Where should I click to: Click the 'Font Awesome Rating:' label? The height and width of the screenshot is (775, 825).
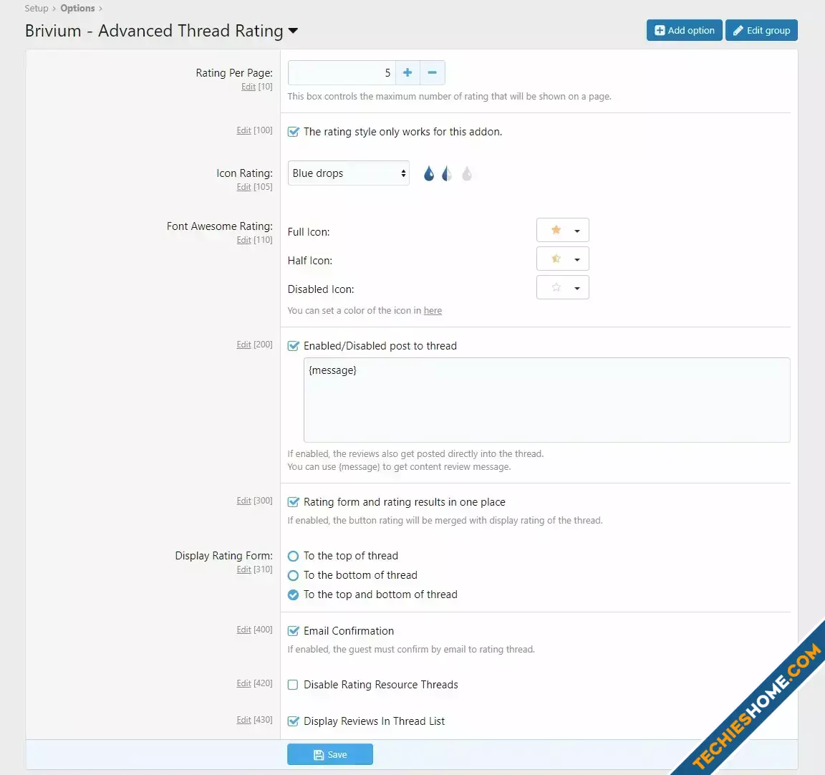[x=219, y=226]
